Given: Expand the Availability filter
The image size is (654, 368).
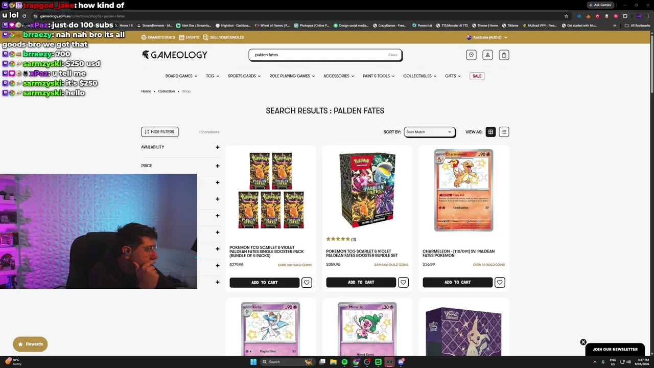Looking at the screenshot, I should (180, 147).
